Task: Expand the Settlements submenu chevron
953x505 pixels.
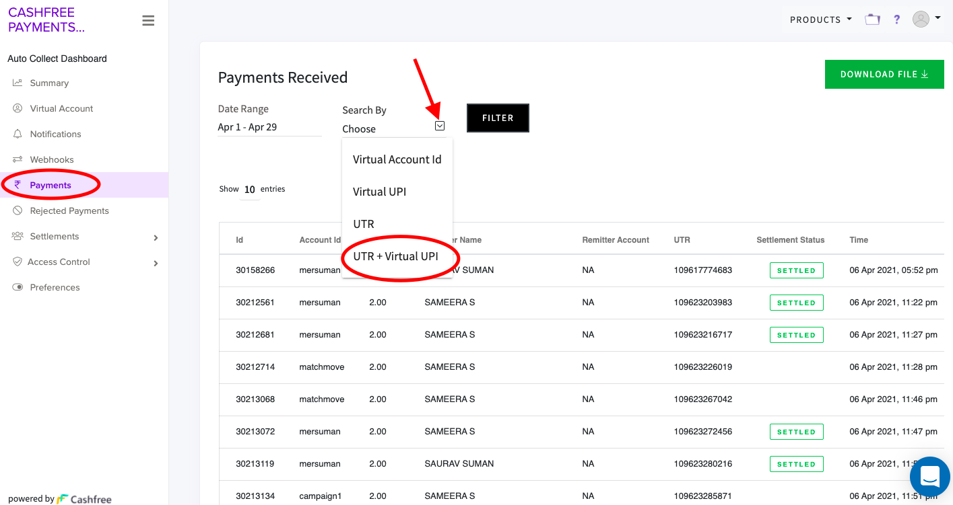Action: pos(156,237)
